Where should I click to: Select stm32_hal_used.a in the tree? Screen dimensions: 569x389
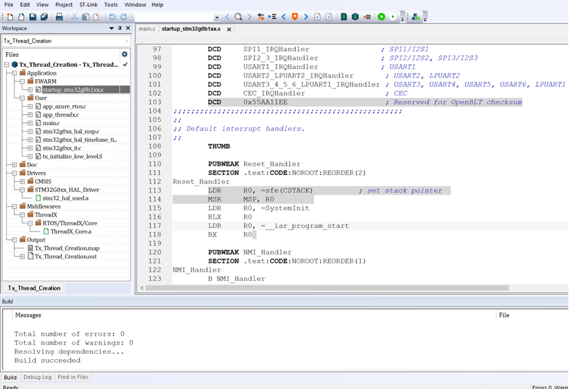66,198
